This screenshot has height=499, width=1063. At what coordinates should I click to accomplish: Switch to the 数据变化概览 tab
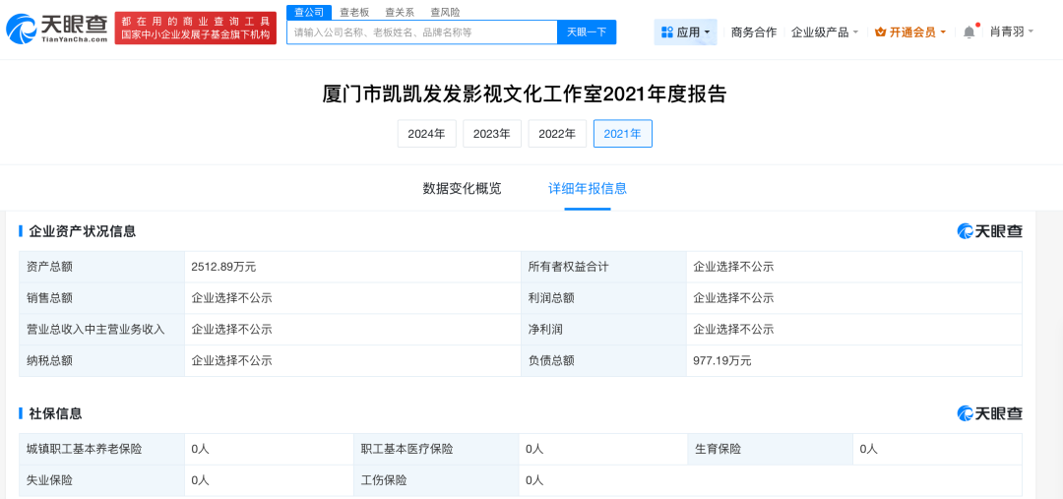click(462, 188)
